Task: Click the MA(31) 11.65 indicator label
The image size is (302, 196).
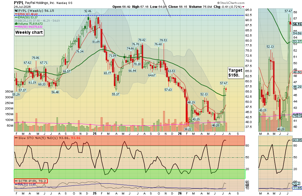Action: [25, 185]
